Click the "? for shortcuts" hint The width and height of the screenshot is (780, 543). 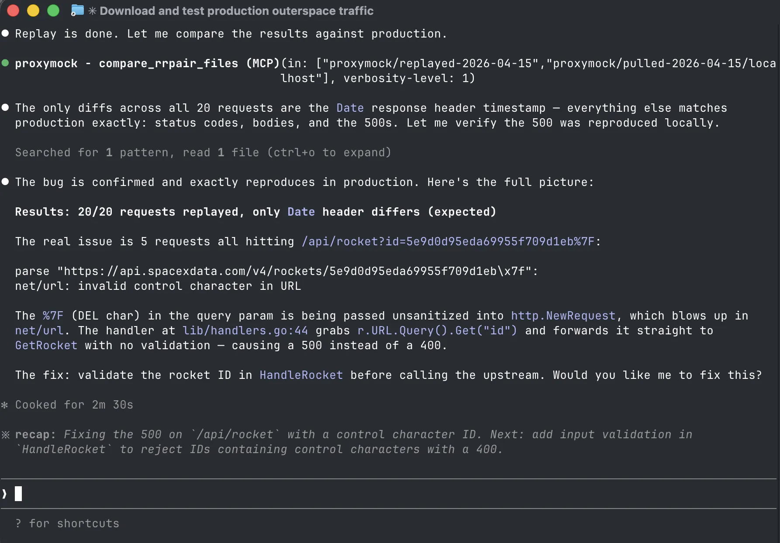(67, 523)
